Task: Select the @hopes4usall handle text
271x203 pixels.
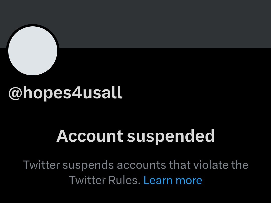Action: tap(65, 93)
